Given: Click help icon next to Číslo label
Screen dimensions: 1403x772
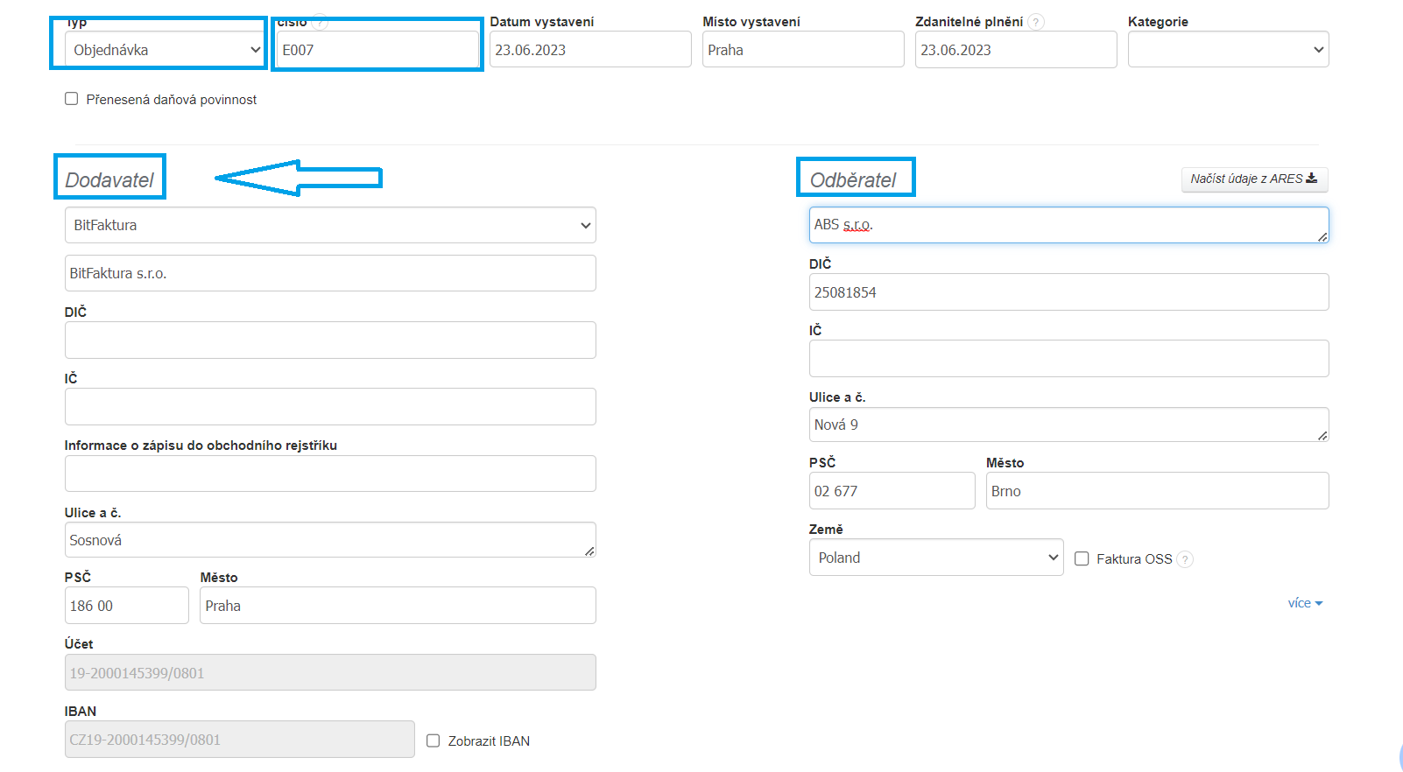Looking at the screenshot, I should pyautogui.click(x=320, y=22).
